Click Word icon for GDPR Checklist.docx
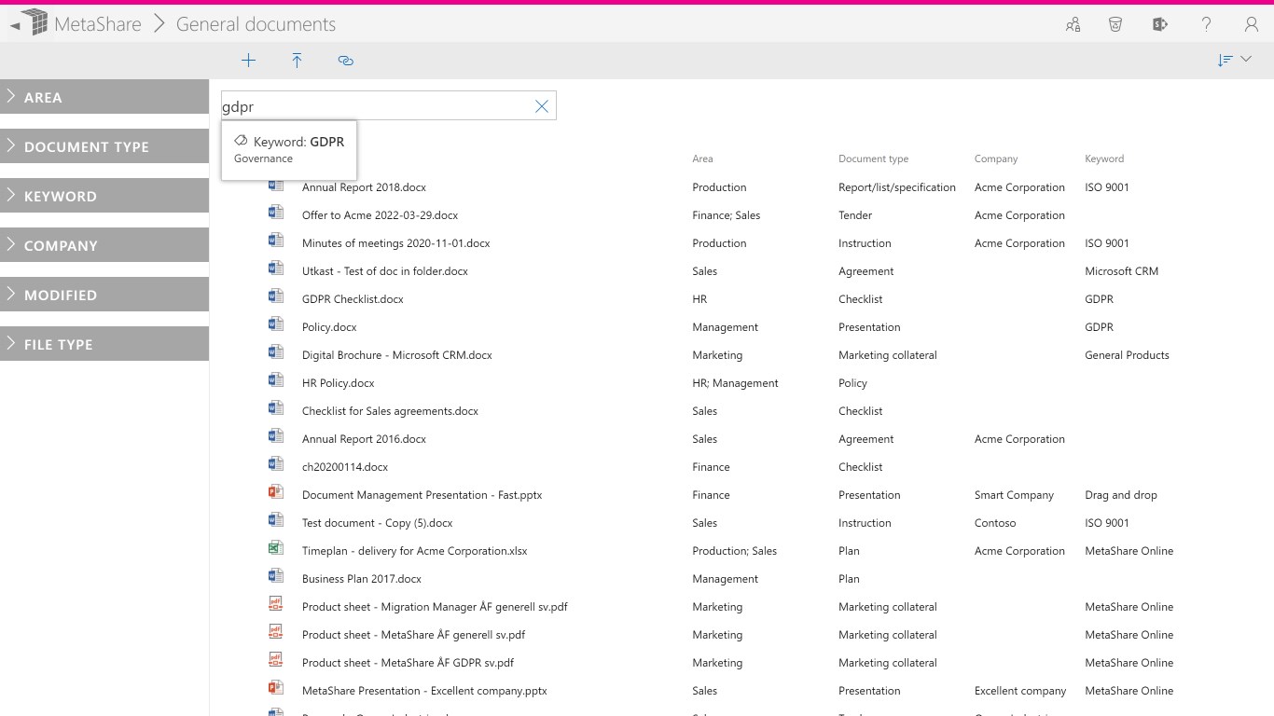 tap(275, 297)
